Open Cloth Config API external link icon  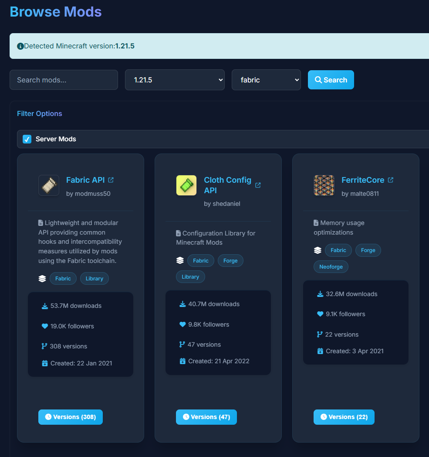(x=258, y=185)
